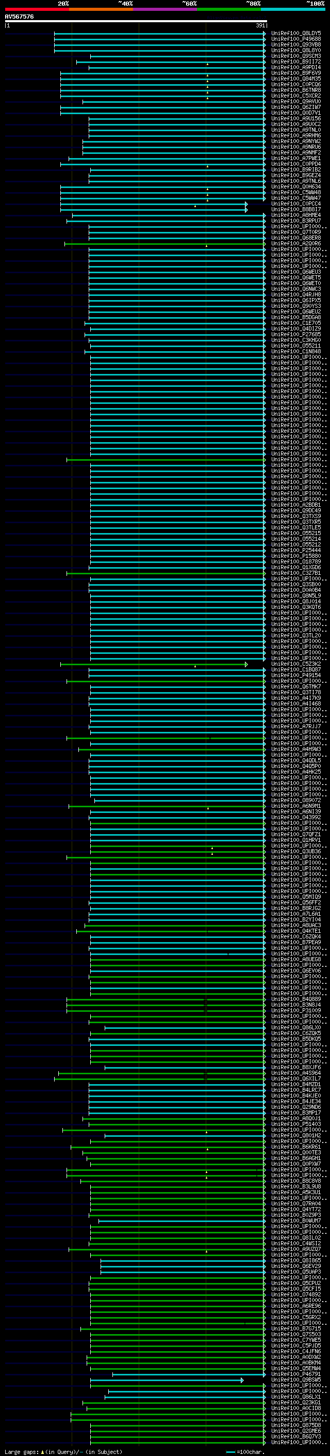330x1456 pixels.
Task: Select hit UniRef100_A7RJJ7
Action: tap(296, 726)
